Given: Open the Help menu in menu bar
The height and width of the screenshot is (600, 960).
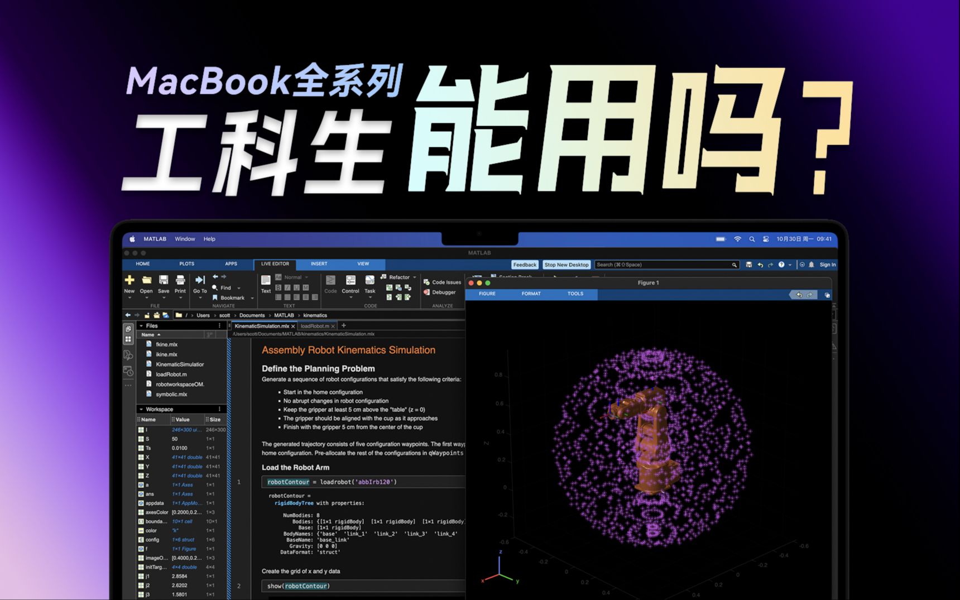Looking at the screenshot, I should point(209,239).
